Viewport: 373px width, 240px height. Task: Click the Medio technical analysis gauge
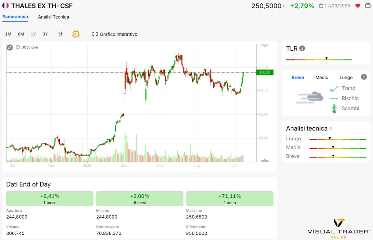[338, 148]
